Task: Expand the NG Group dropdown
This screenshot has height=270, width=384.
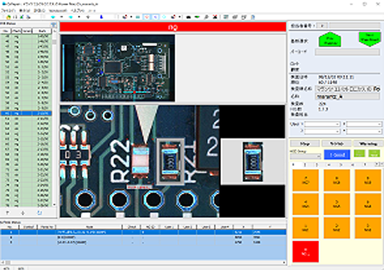Action: point(305,156)
